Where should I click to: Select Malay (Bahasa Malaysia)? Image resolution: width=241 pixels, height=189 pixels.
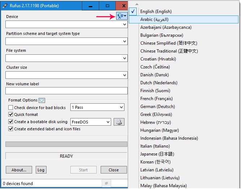click(x=184, y=186)
